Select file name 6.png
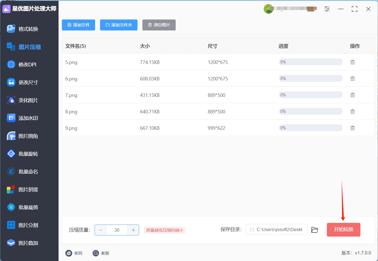The height and width of the screenshot is (261, 378). pyautogui.click(x=71, y=79)
